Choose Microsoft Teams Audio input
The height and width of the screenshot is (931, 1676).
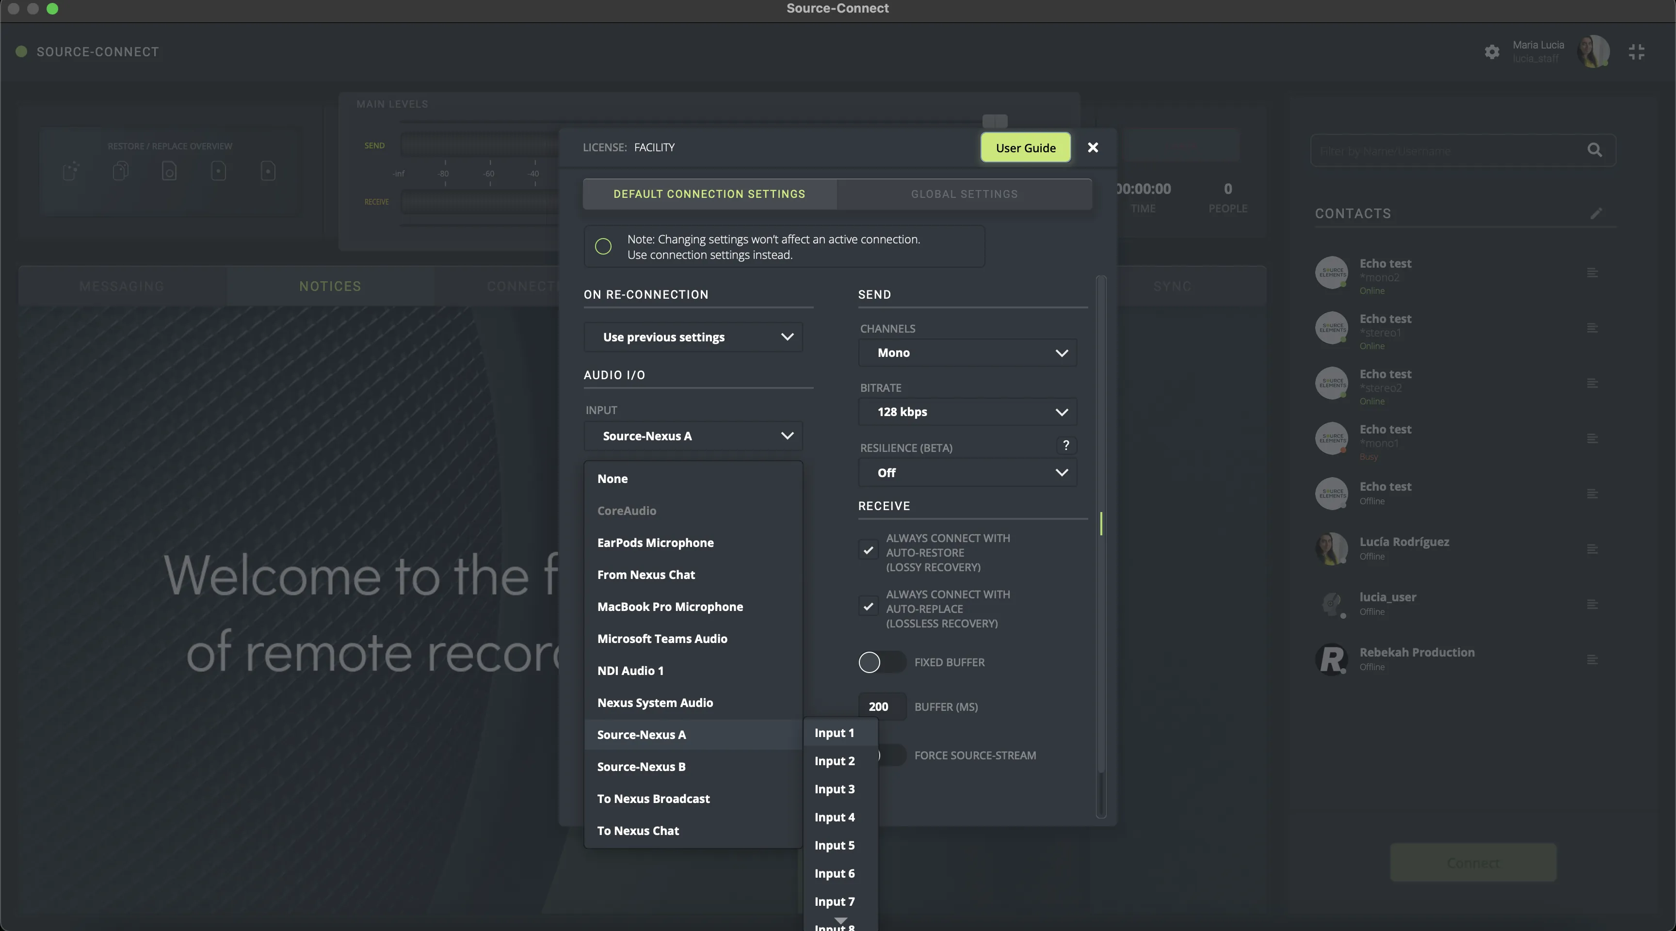pos(693,639)
